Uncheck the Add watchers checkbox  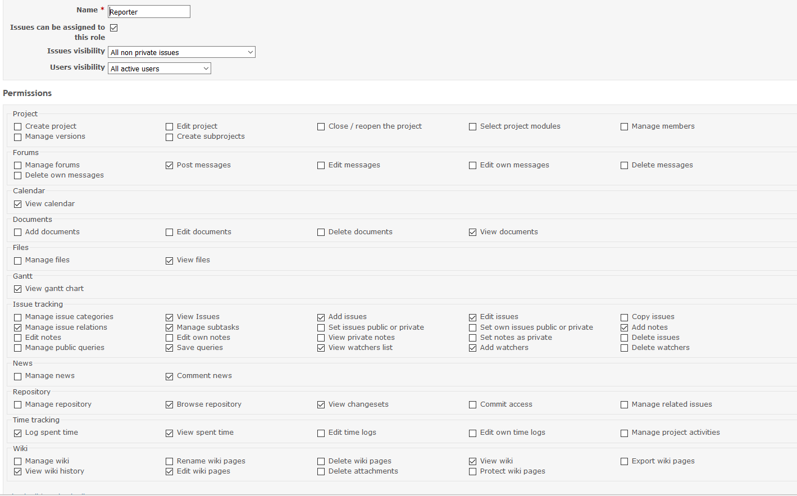[472, 348]
